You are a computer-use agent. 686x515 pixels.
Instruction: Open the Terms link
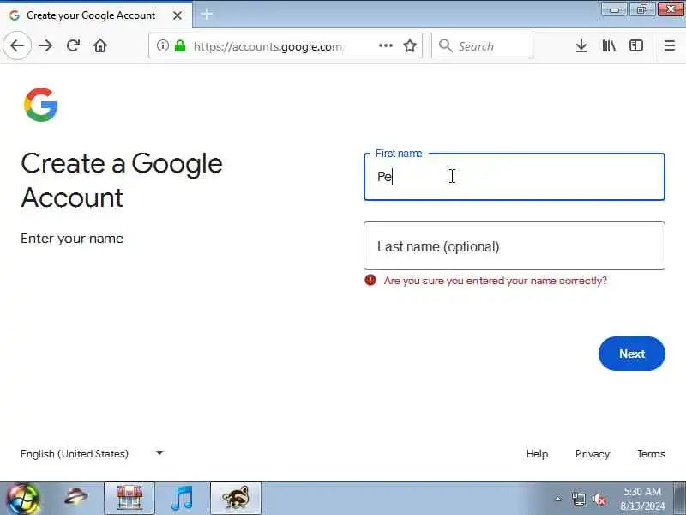point(651,454)
